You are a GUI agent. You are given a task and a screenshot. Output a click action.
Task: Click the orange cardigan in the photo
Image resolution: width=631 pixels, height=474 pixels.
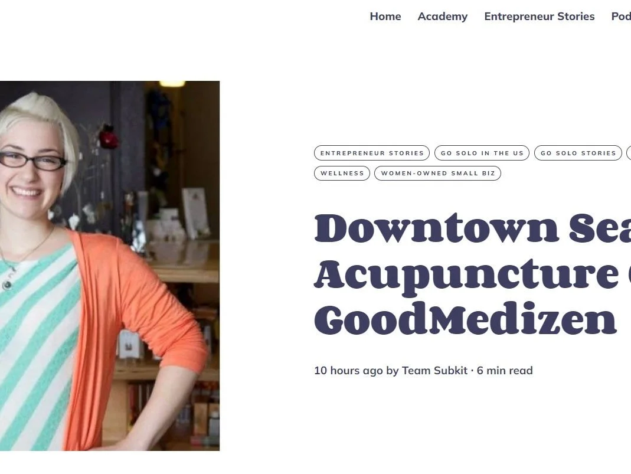[133, 322]
